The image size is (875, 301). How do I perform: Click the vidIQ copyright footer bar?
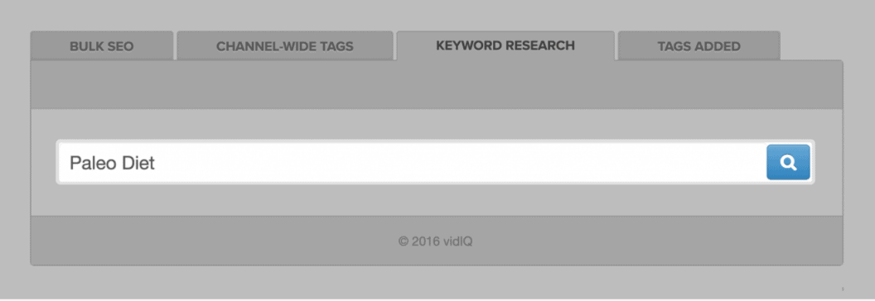437,241
